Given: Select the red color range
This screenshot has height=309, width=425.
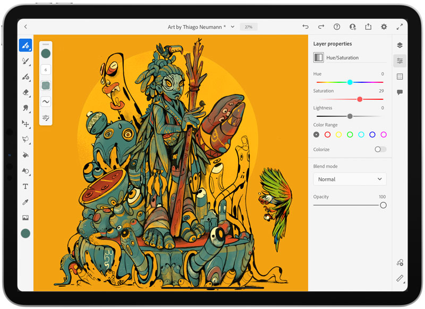Looking at the screenshot, I should [327, 134].
